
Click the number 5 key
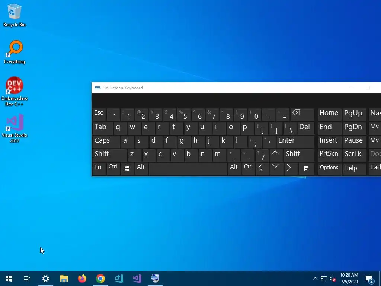pos(183,115)
